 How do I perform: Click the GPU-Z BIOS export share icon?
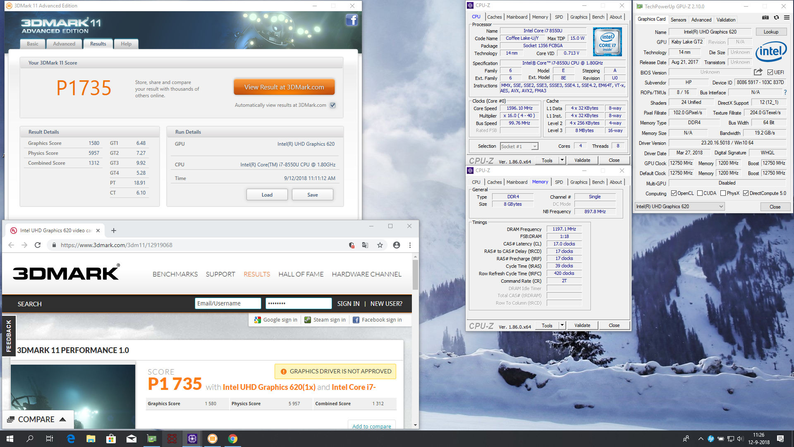tap(758, 72)
